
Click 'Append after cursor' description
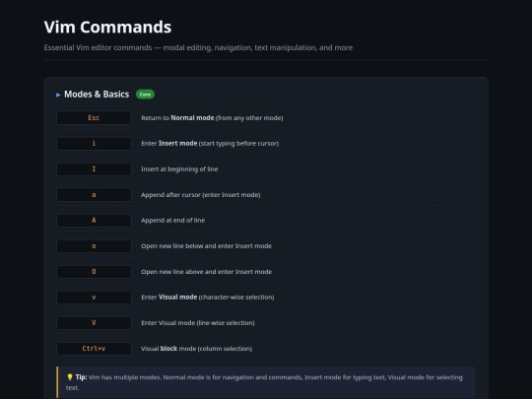point(201,195)
